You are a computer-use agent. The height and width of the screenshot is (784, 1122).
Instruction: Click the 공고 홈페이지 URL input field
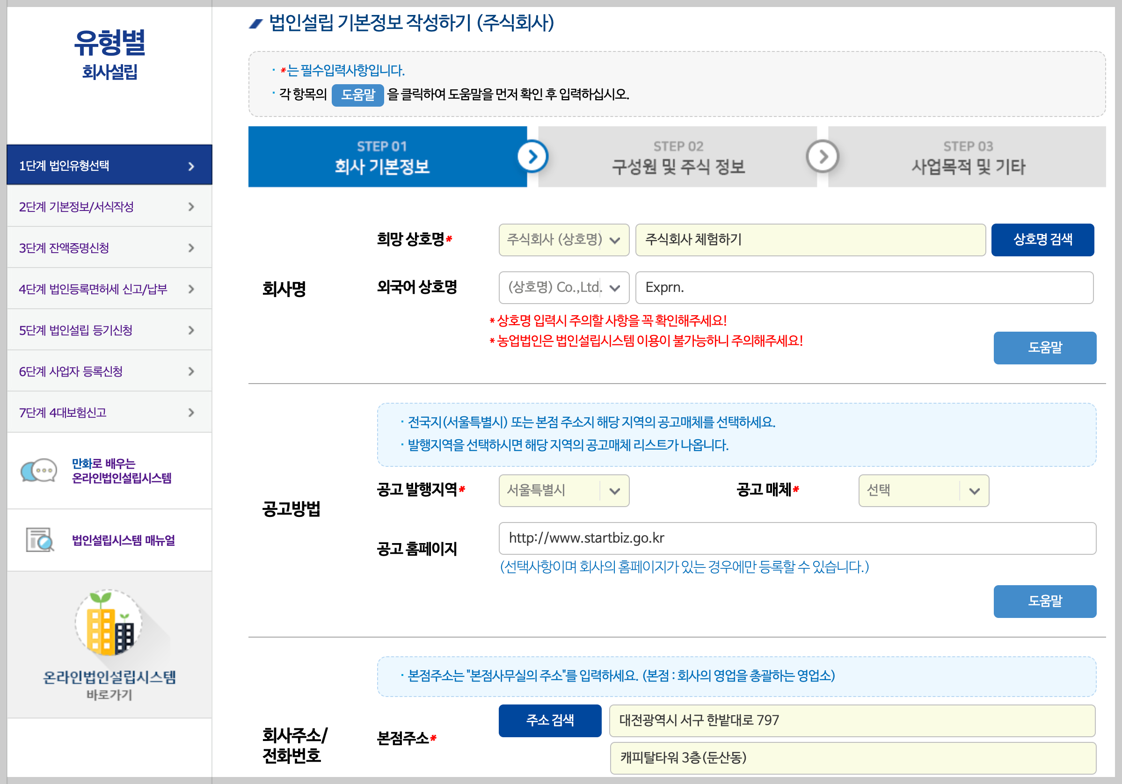coord(796,538)
